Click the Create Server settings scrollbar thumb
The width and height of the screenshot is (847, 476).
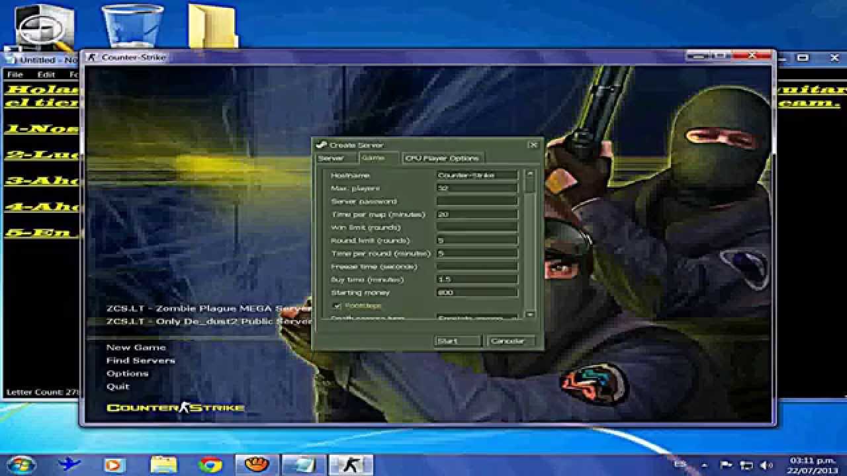[x=529, y=186]
